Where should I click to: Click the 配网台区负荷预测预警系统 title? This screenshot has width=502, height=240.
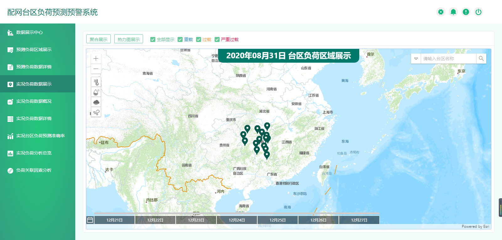(x=52, y=12)
